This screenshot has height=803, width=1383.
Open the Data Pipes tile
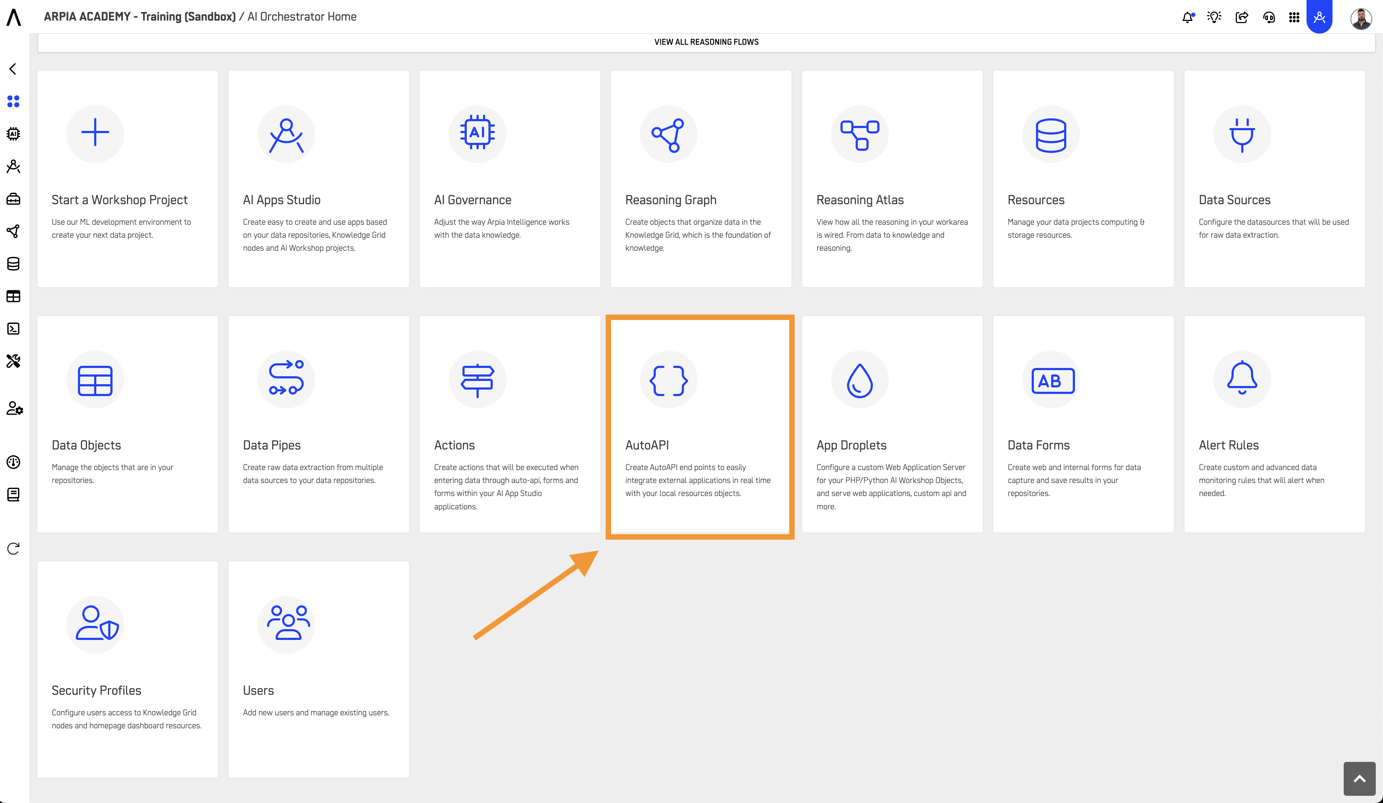pyautogui.click(x=318, y=423)
